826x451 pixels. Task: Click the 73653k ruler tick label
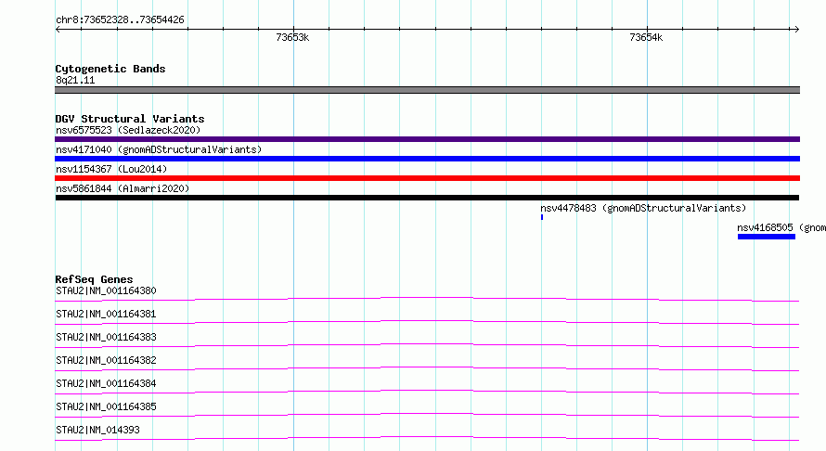tap(292, 37)
